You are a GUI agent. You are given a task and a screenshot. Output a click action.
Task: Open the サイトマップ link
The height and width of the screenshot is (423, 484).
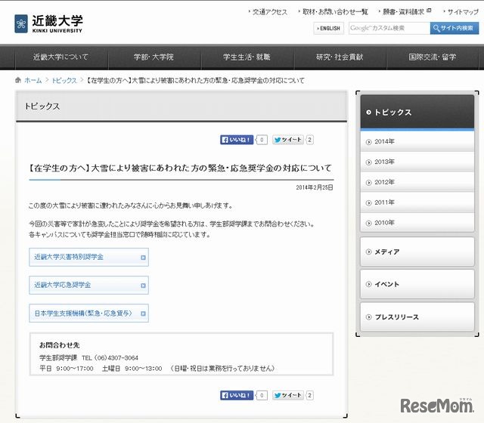(x=463, y=12)
